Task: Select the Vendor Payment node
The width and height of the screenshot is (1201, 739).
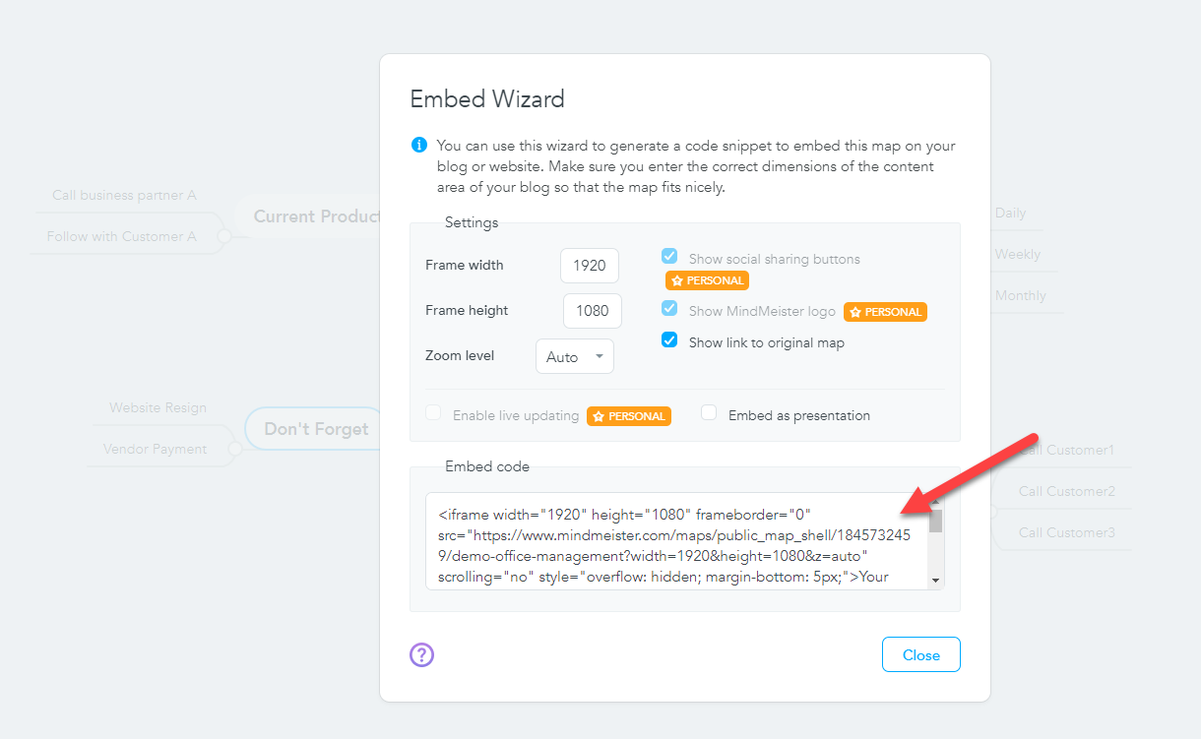Action: [156, 449]
